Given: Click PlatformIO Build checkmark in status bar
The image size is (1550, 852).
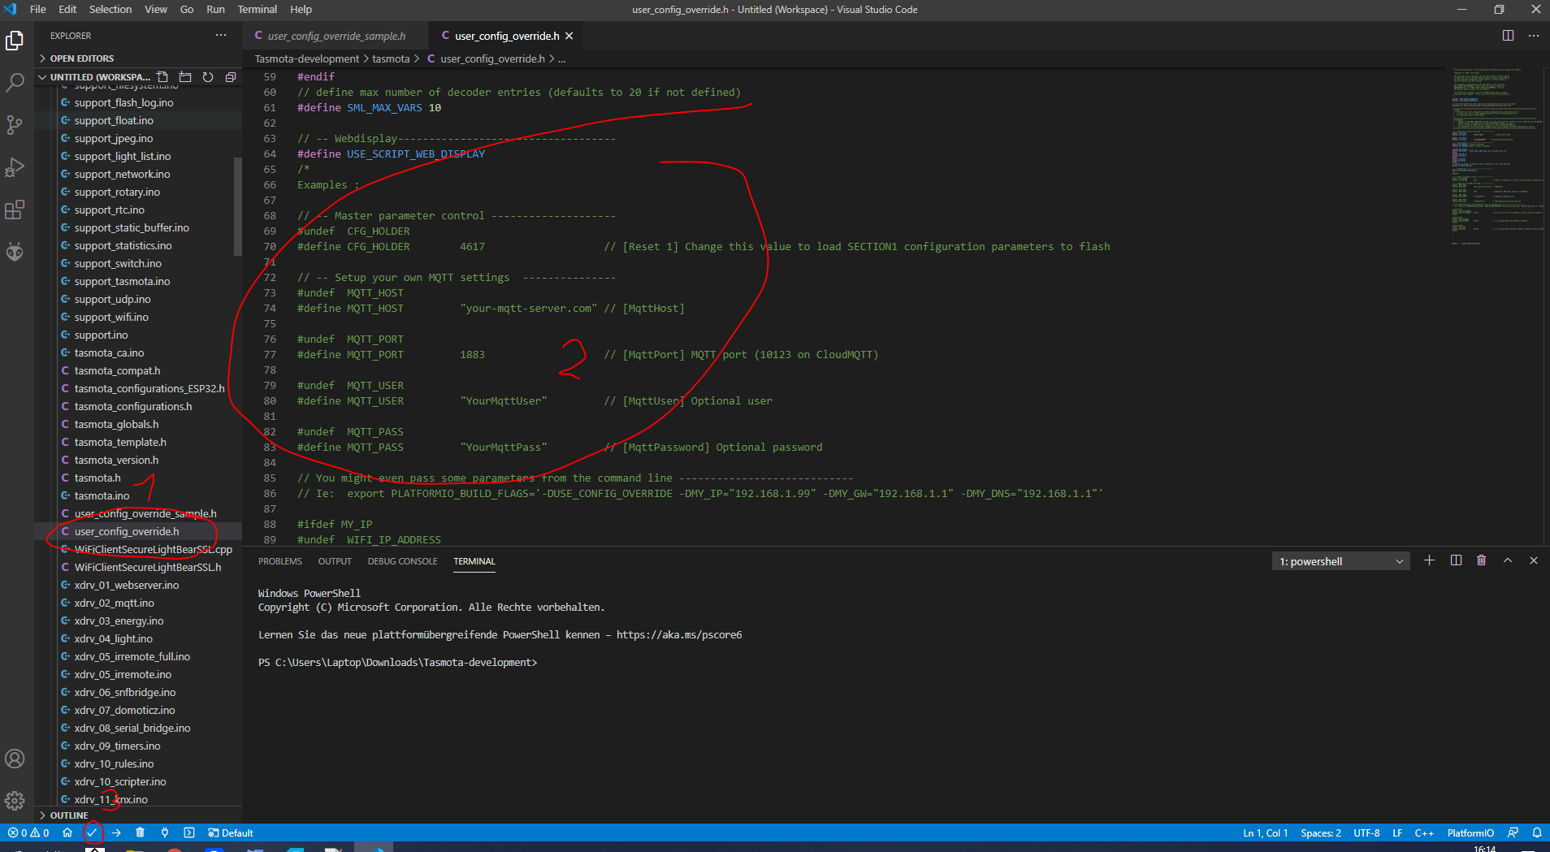Looking at the screenshot, I should (x=93, y=833).
